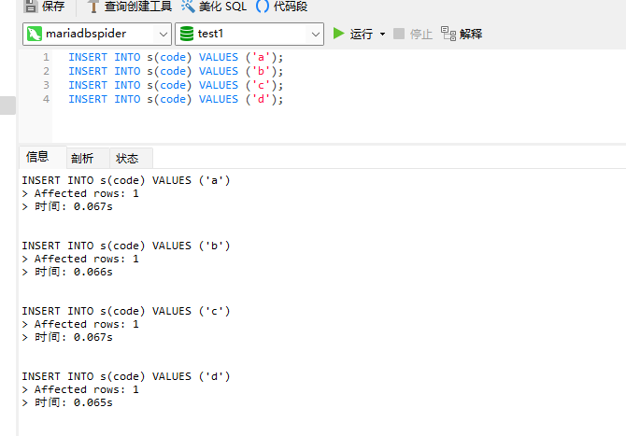Click the parentheses code snippet icon
Image resolution: width=626 pixels, height=436 pixels.
click(x=263, y=6)
